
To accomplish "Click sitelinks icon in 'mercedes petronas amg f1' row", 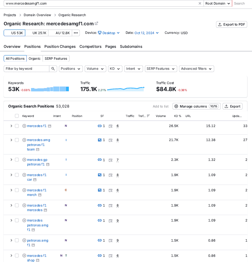I will tap(100, 220).
